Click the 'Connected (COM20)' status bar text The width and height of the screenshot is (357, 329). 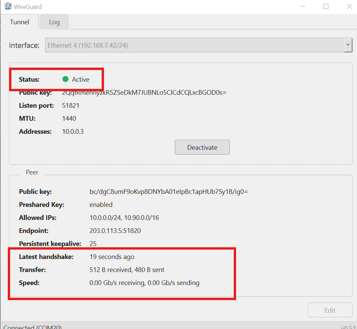tap(32, 327)
